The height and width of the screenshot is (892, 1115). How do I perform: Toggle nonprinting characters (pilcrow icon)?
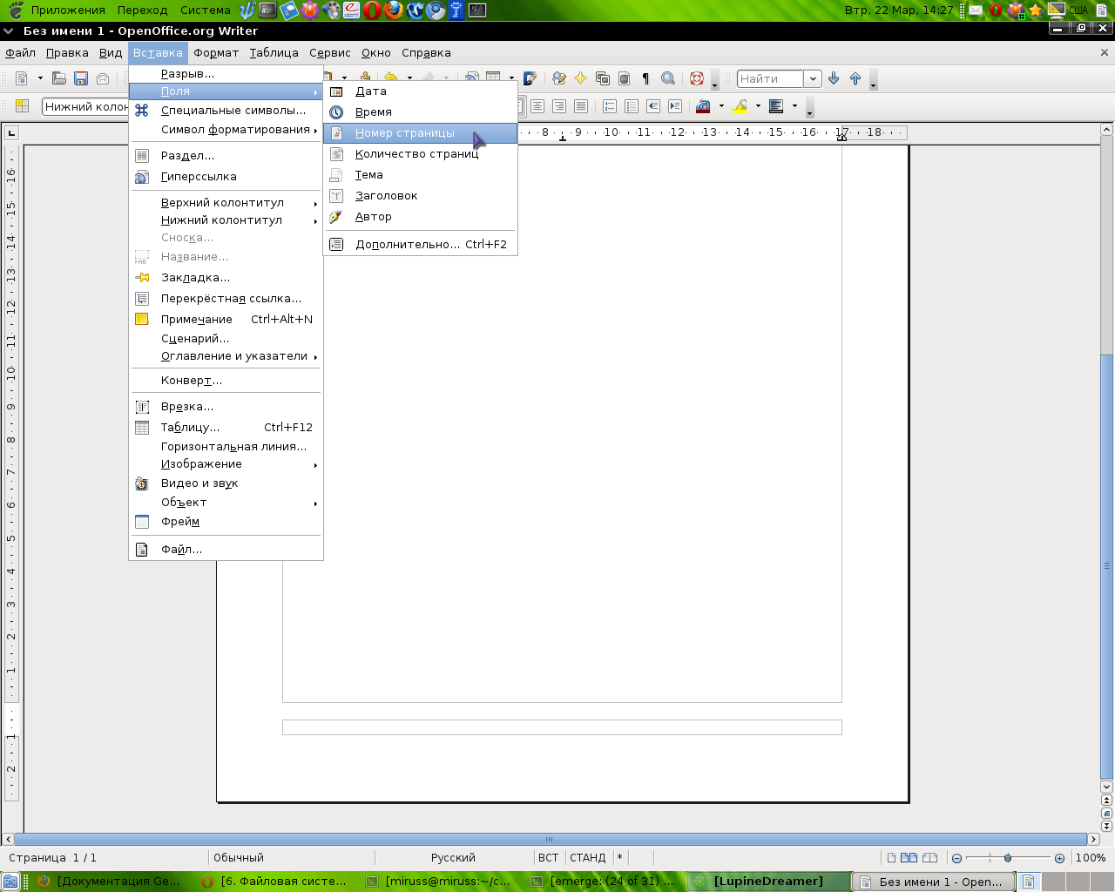645,78
